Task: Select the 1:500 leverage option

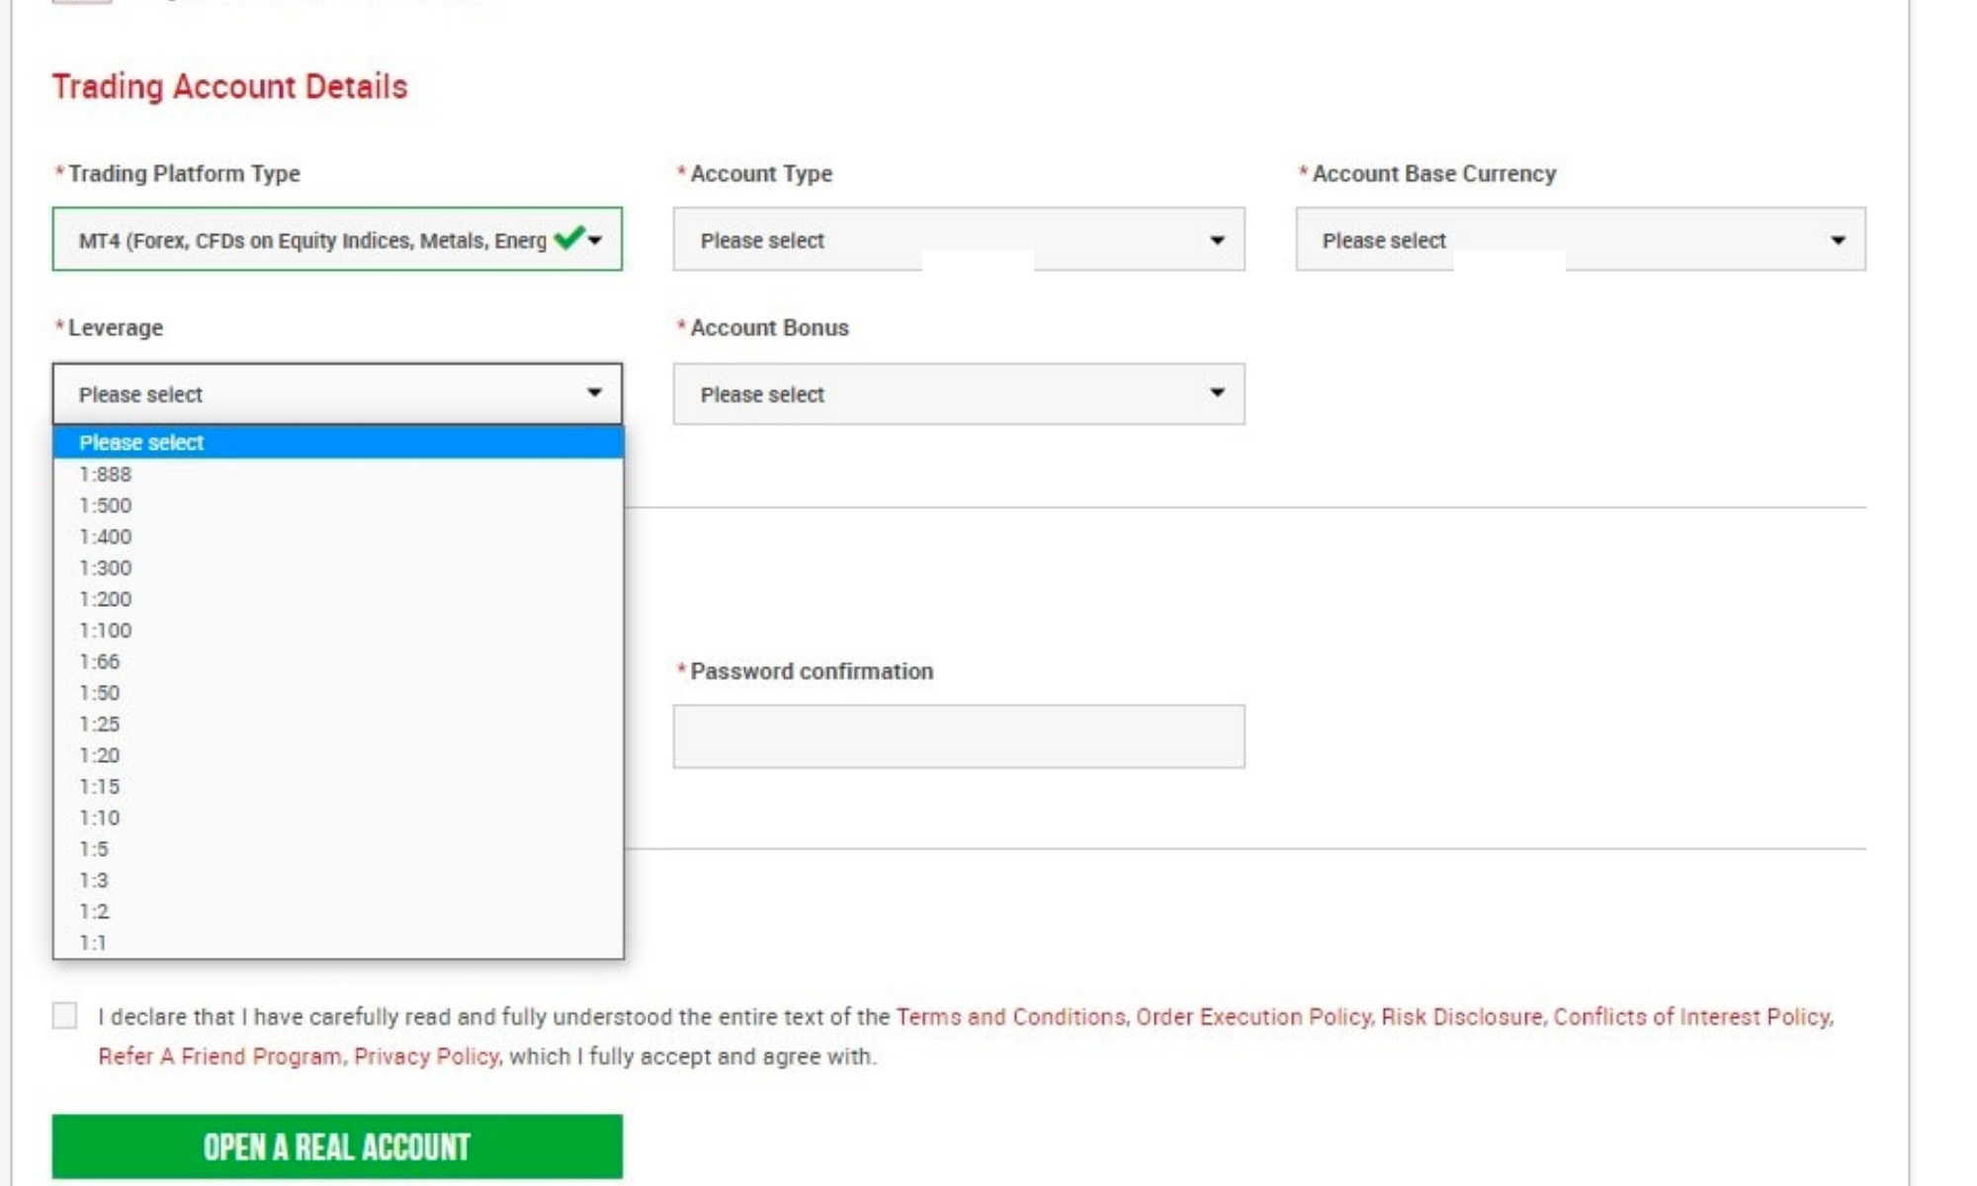Action: (x=106, y=506)
